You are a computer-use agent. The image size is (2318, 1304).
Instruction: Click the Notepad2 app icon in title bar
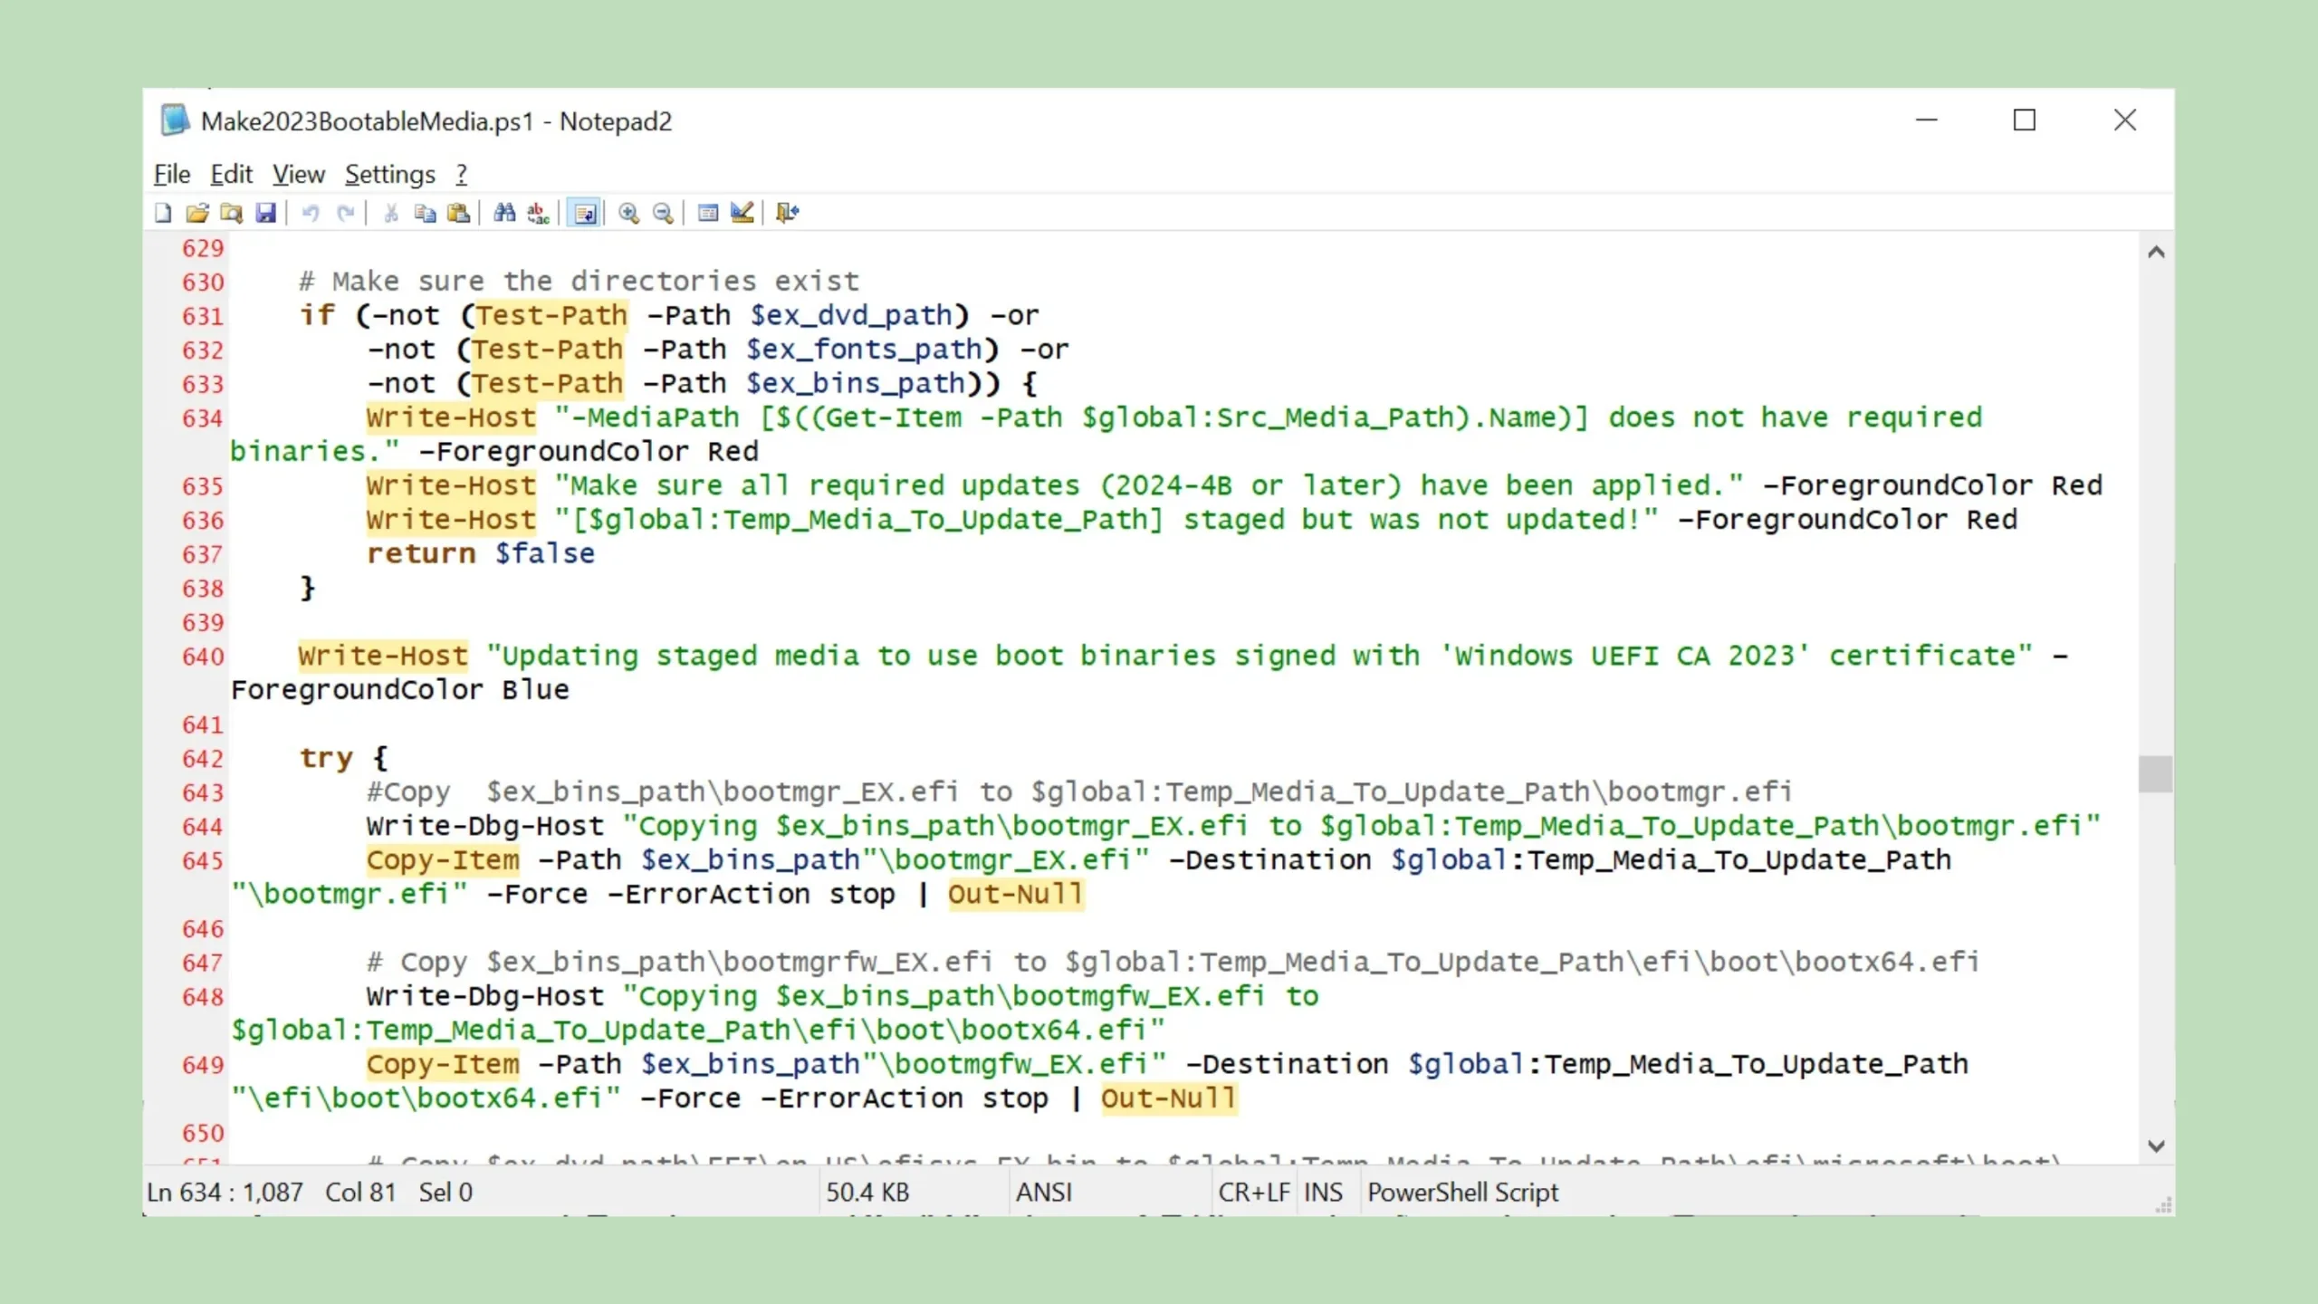(x=175, y=120)
